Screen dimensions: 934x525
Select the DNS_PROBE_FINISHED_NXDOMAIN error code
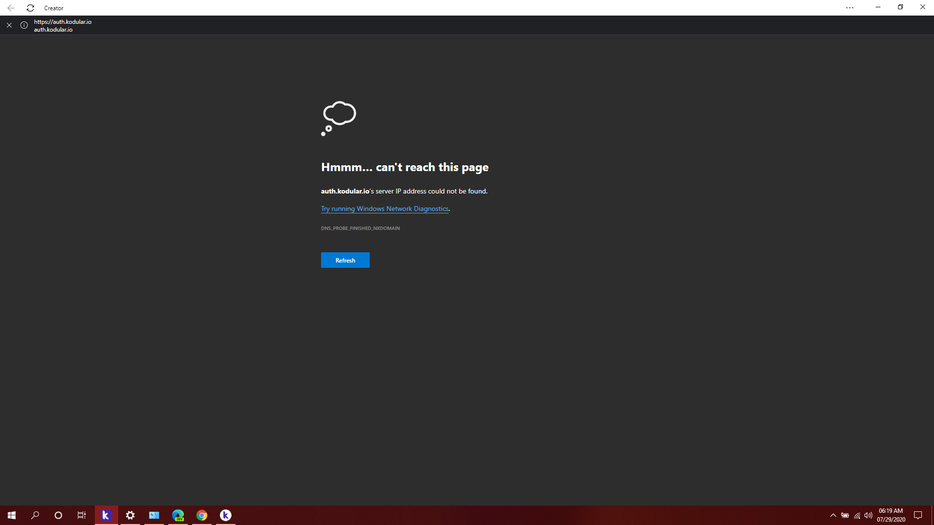click(360, 228)
